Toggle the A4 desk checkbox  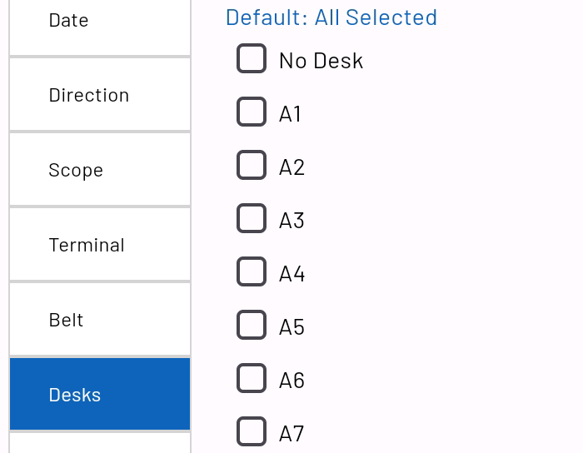tap(252, 272)
